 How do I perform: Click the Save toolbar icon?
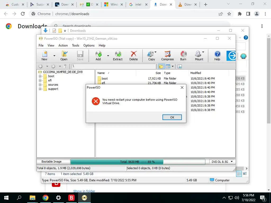pyautogui.click(x=80, y=56)
